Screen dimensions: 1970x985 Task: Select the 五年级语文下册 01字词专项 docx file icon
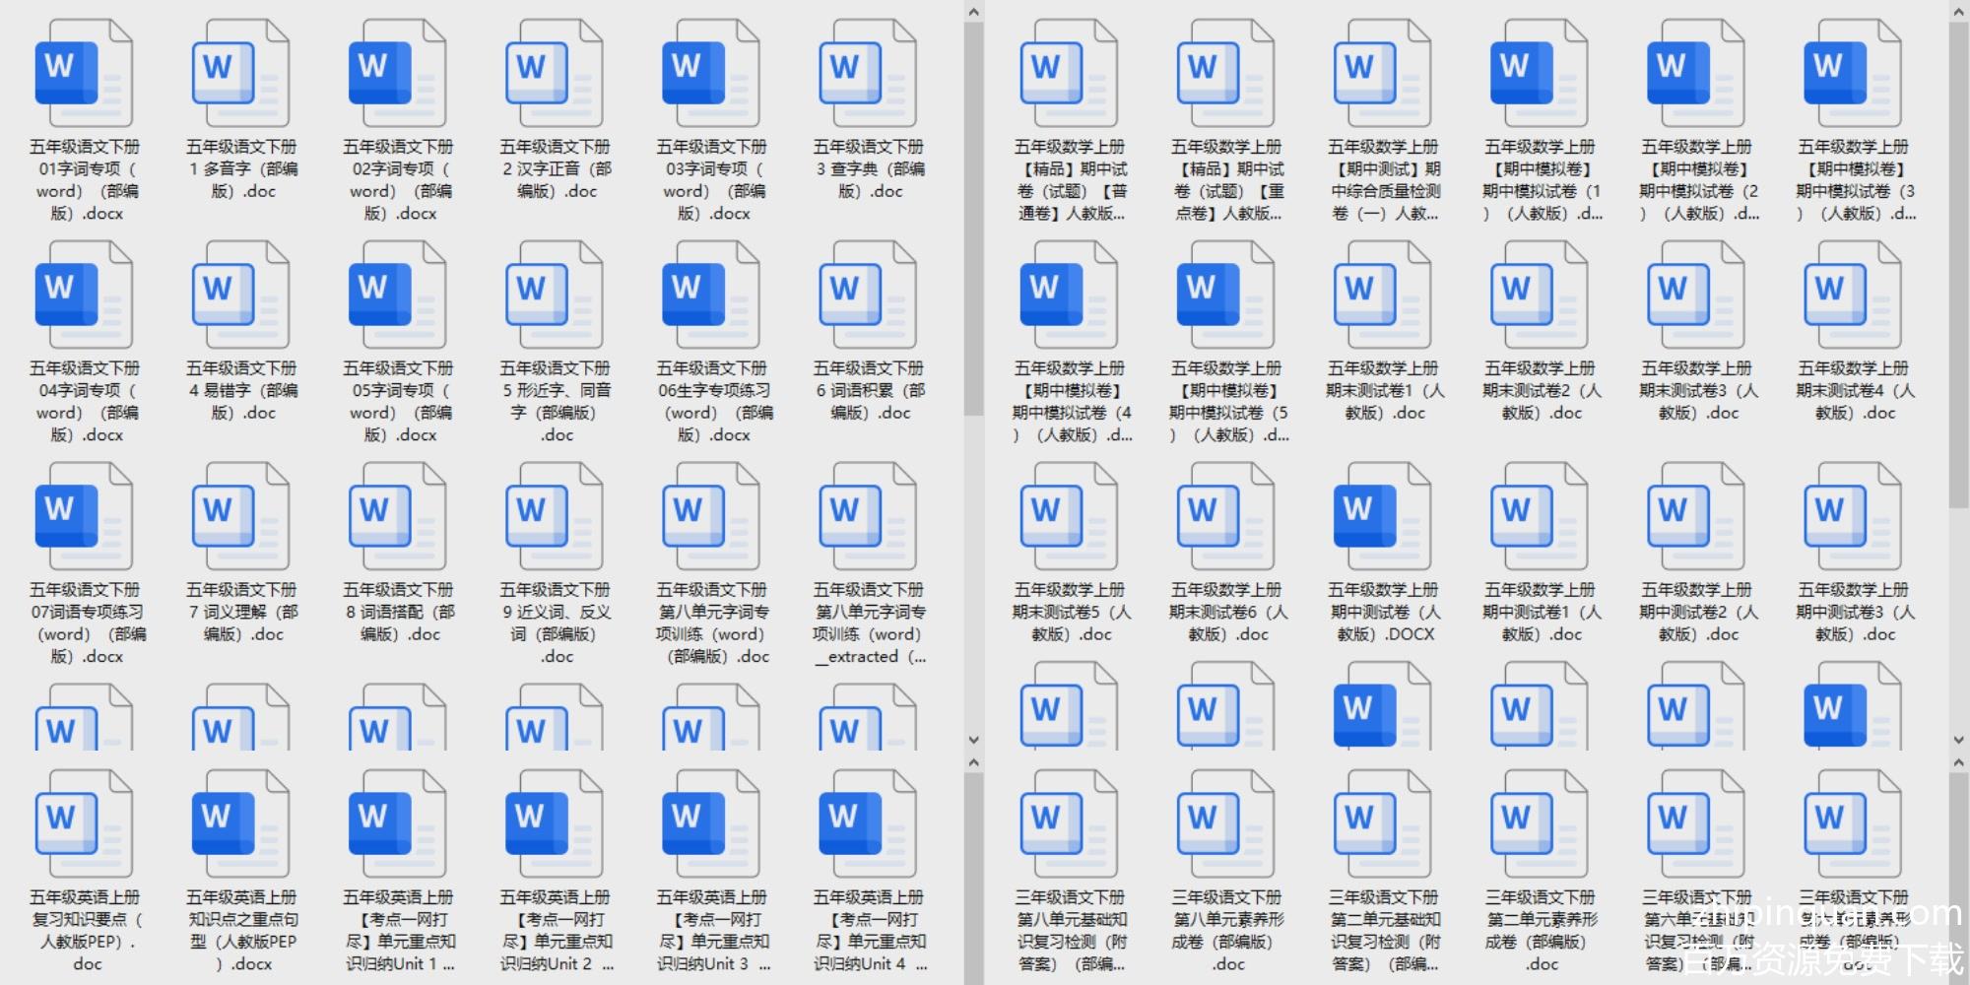tap(84, 74)
